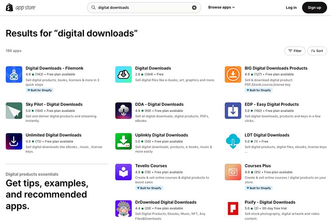Expand the Browse apps dropdown
This screenshot has height=224, width=331.
click(221, 7)
